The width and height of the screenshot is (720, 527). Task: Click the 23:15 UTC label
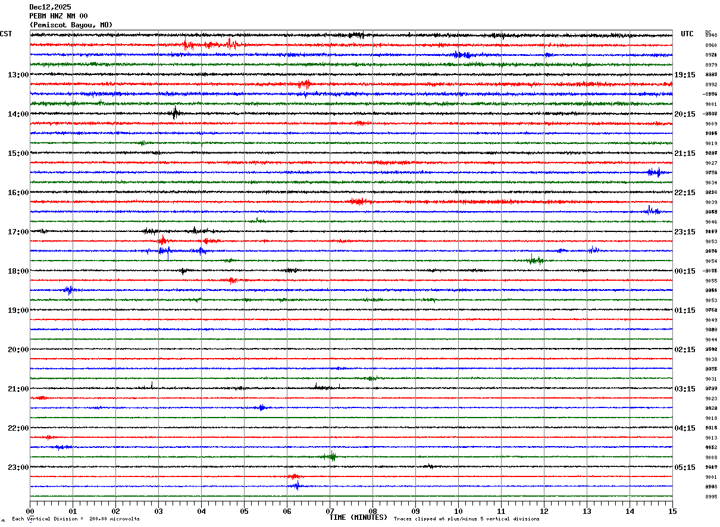tap(685, 232)
